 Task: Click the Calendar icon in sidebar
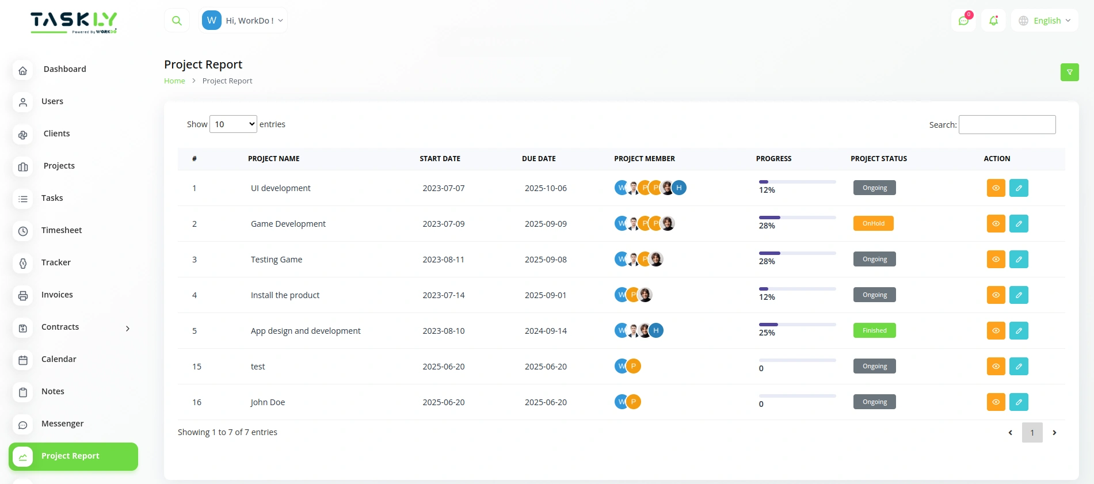(23, 360)
